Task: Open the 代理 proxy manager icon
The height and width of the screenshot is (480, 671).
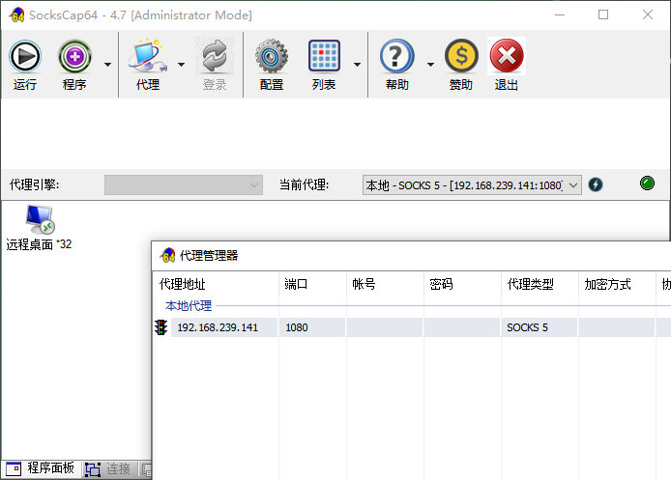Action: pyautogui.click(x=148, y=56)
